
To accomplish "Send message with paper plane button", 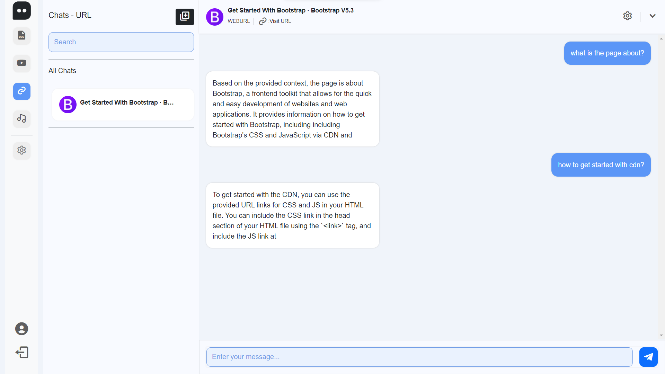I will point(648,357).
